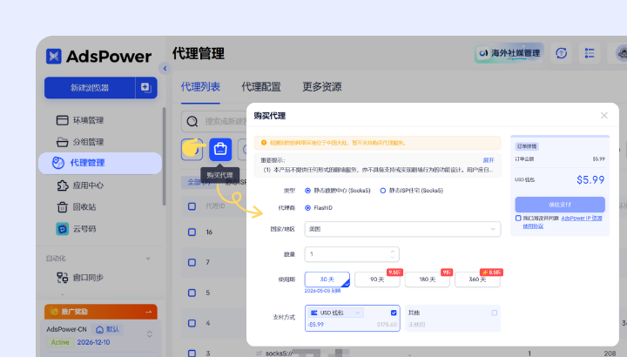The height and width of the screenshot is (357, 627).
Task: Open the USD 钱包 dropdown
Action: (x=336, y=313)
